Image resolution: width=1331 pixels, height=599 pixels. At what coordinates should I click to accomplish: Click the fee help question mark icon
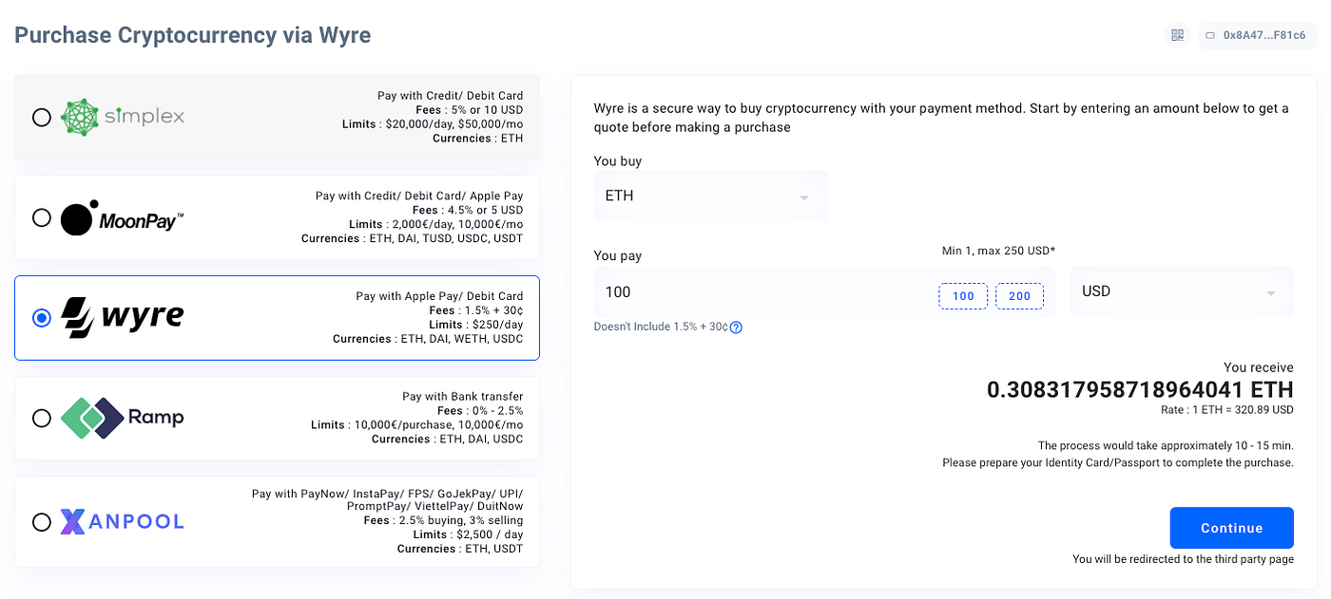pos(736,328)
